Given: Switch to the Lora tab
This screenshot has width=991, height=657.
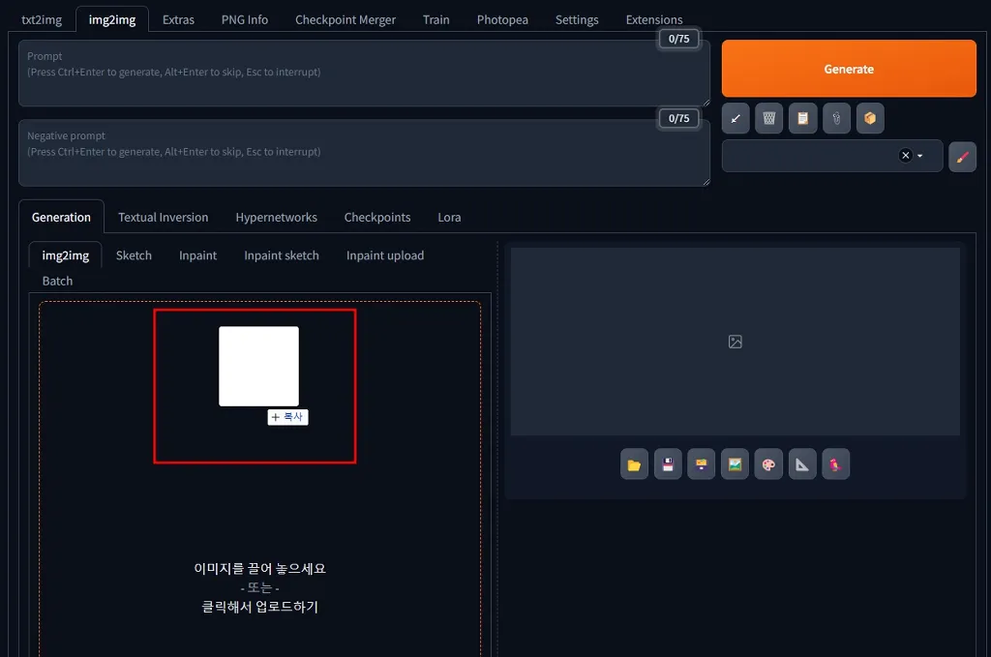Looking at the screenshot, I should point(449,217).
